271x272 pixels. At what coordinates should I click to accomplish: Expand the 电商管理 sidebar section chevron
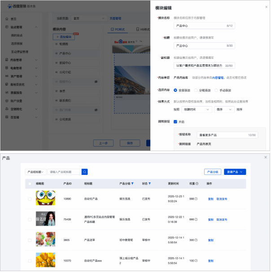pos(36,68)
